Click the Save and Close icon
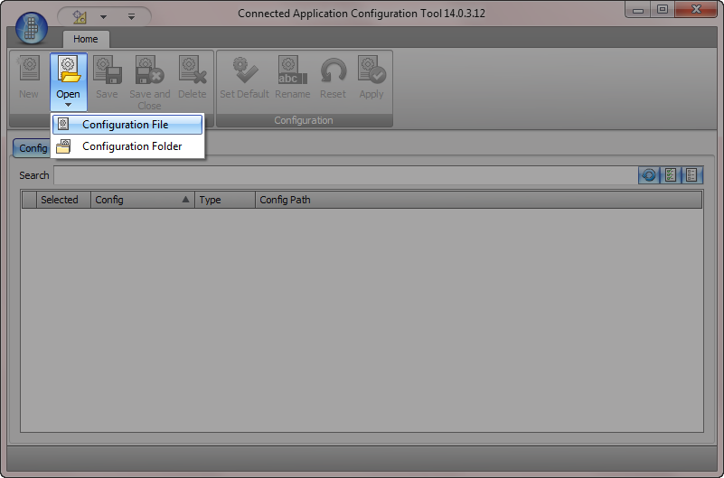724x478 pixels. click(x=150, y=70)
